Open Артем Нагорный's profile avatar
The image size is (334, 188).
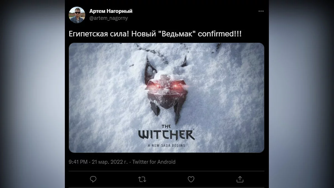pyautogui.click(x=77, y=15)
